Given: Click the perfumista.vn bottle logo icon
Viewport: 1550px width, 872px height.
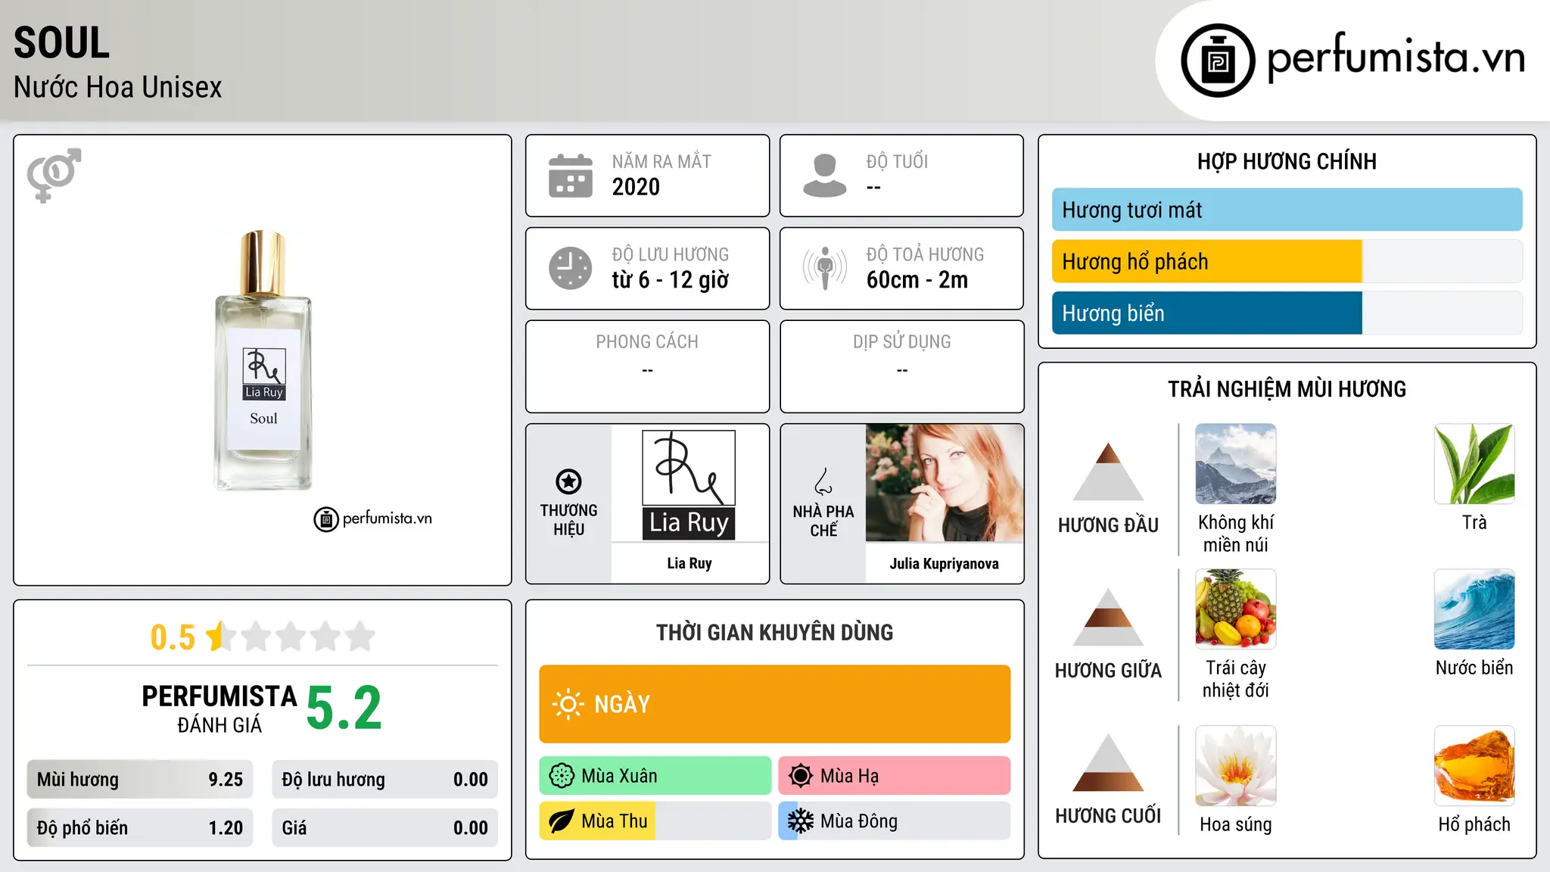Looking at the screenshot, I should [1218, 61].
